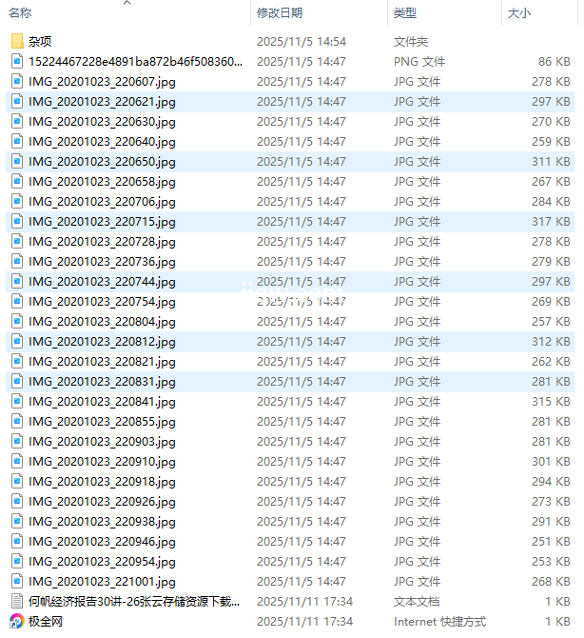The image size is (584, 638).
Task: Select file IMG_20201023_220621.jpg
Action: coord(102,102)
